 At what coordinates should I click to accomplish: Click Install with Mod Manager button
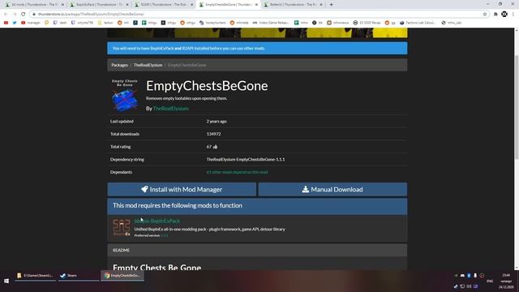(182, 189)
